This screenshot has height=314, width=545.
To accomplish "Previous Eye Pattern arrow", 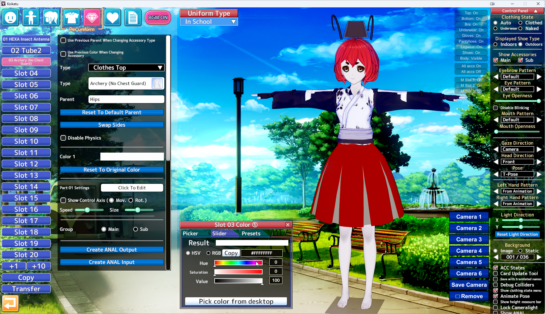I will click(496, 89).
